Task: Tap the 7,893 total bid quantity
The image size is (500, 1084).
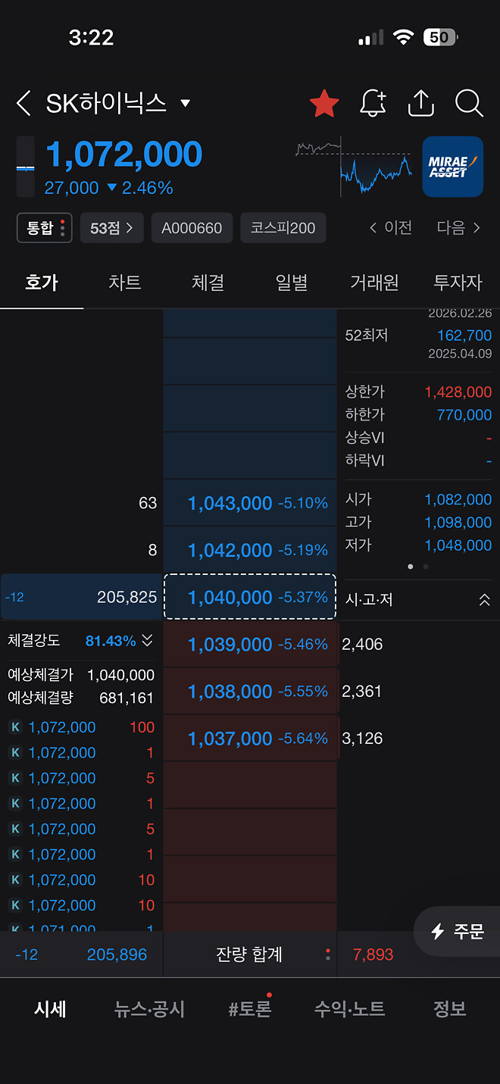Action: 373,954
